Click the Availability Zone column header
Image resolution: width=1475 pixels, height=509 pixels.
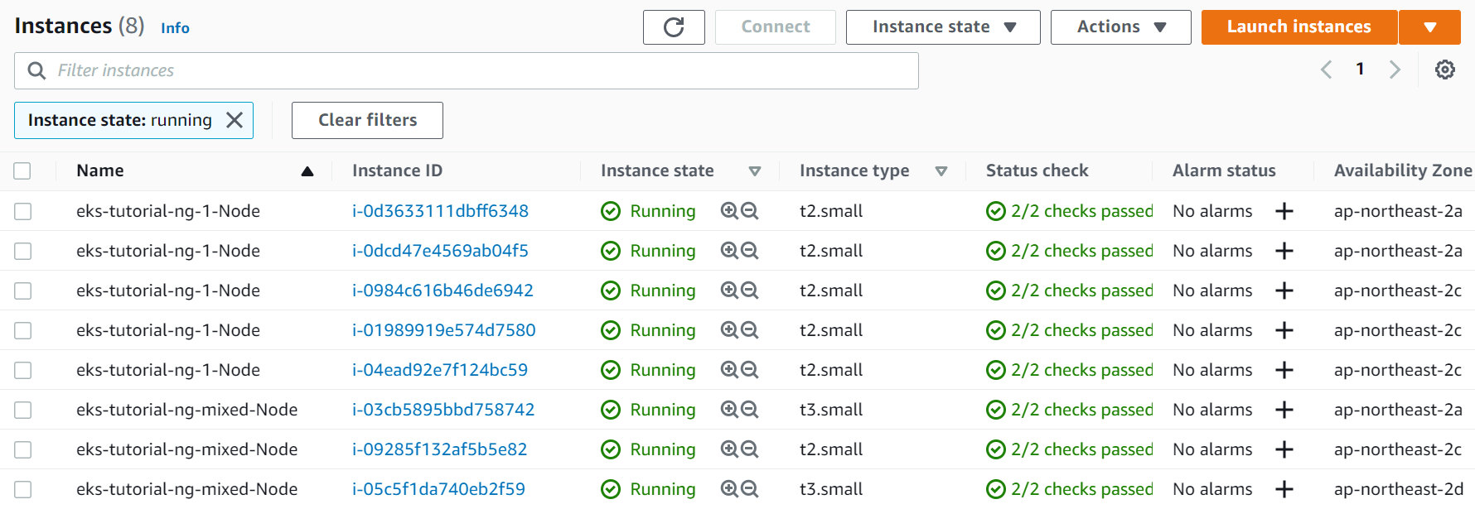click(1403, 170)
